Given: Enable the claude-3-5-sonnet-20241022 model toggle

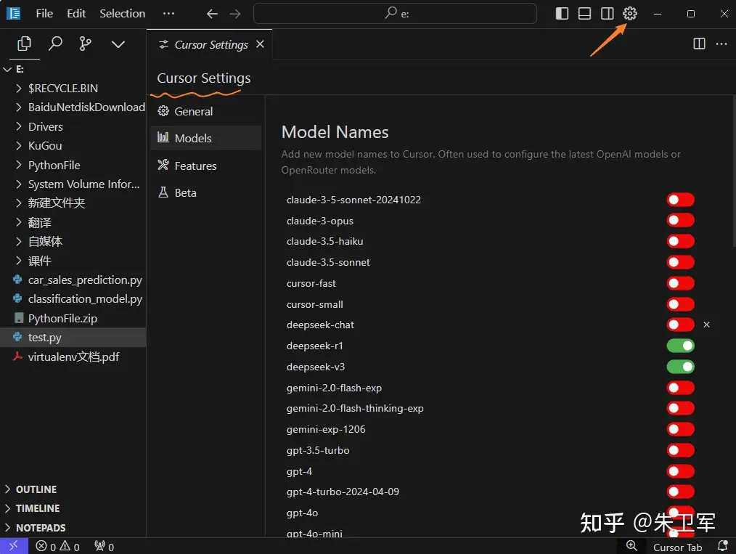Looking at the screenshot, I should pyautogui.click(x=680, y=200).
